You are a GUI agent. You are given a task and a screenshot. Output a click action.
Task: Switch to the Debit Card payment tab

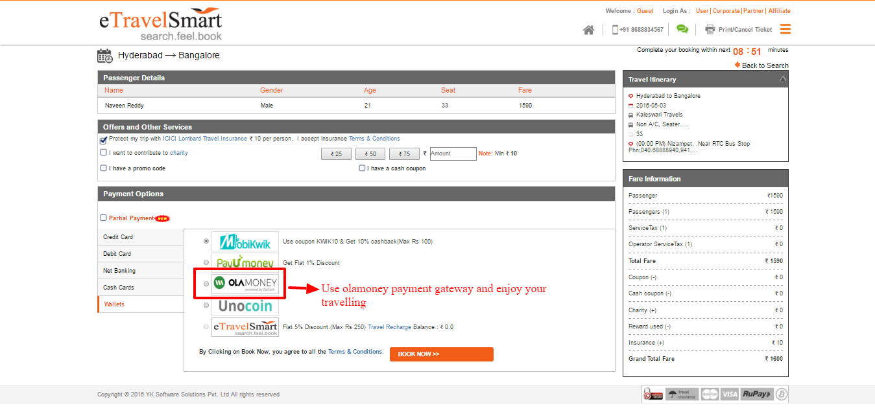tap(141, 254)
